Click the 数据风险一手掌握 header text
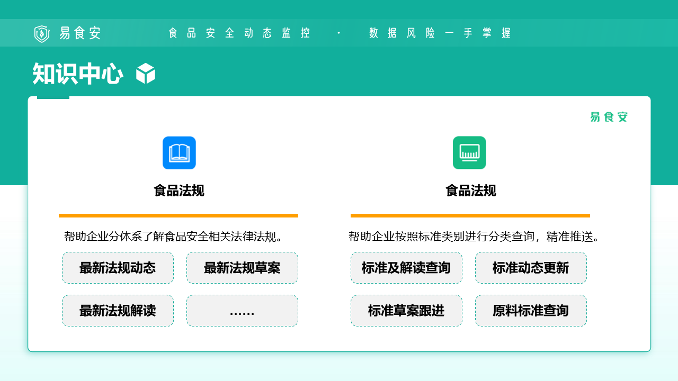Image resolution: width=678 pixels, height=381 pixels. click(440, 33)
